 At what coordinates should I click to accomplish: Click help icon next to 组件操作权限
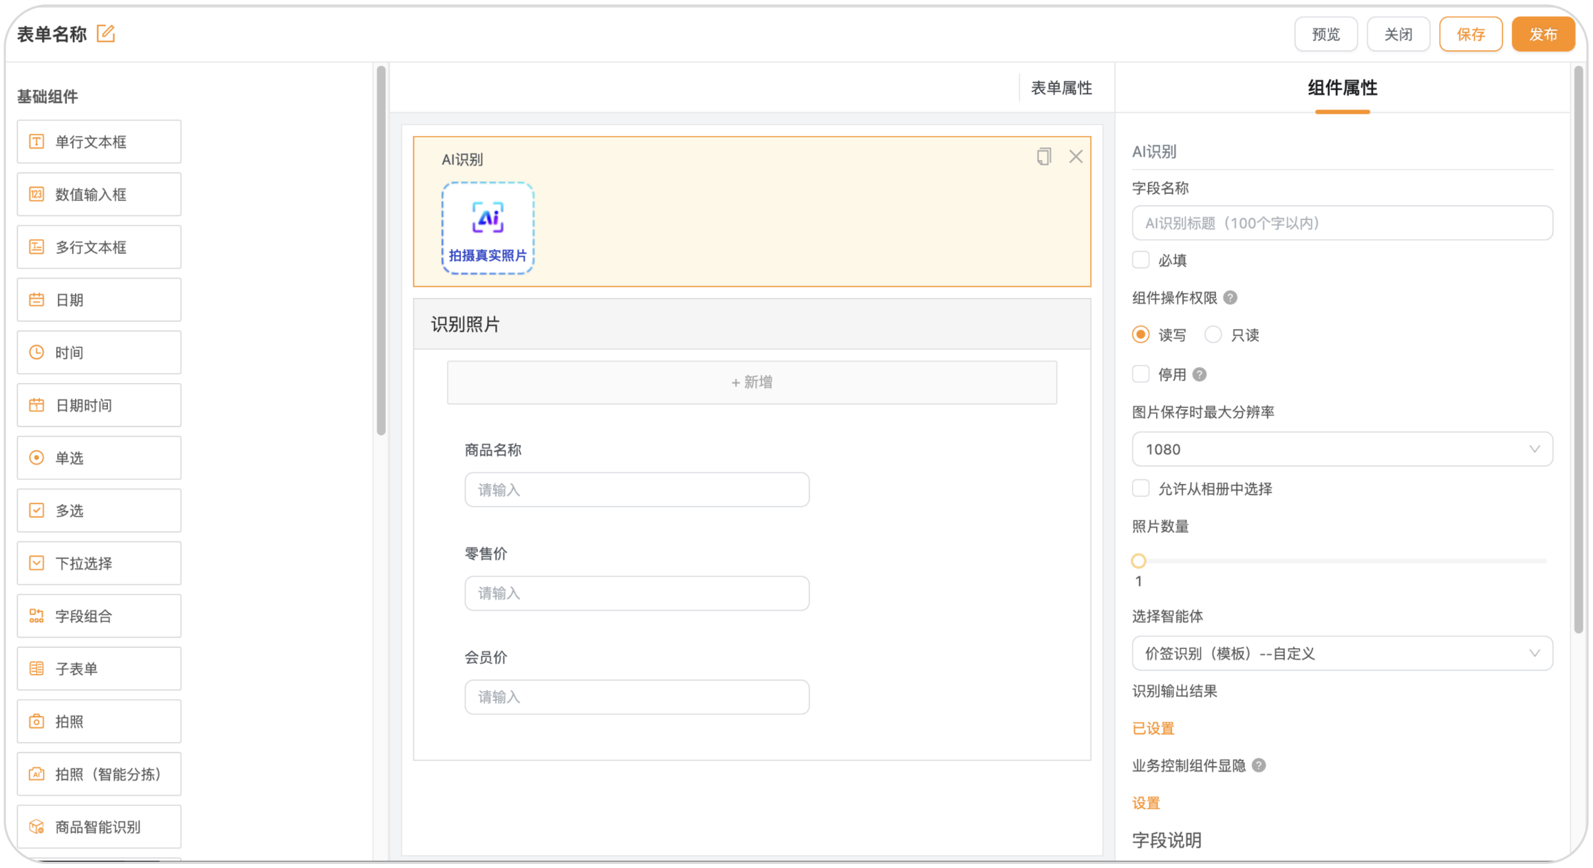1231,298
